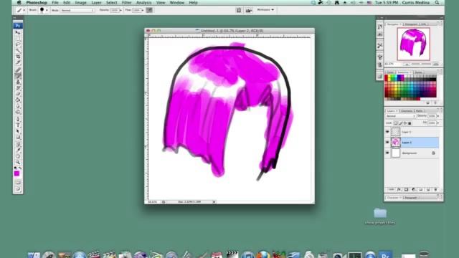Hide the top layer using eye icon
The width and height of the screenshot is (459, 258).
387,132
